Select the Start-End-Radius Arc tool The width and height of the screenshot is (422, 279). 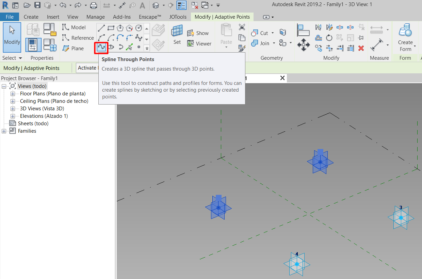(101, 37)
